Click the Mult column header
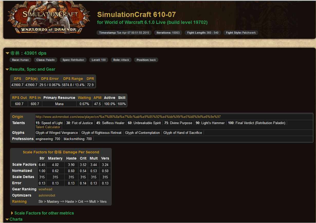Image resolution: width=316 pixels, height=223 pixels. click(x=94, y=158)
